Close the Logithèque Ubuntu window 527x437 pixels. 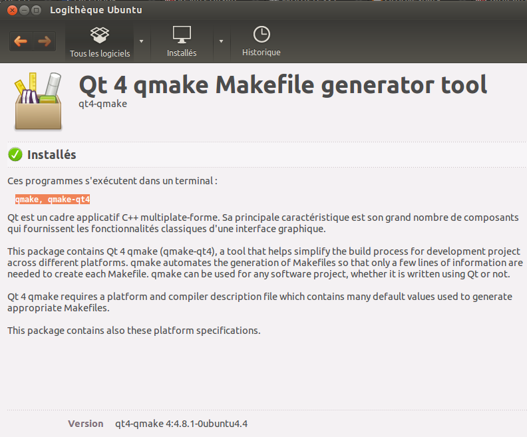(12, 11)
